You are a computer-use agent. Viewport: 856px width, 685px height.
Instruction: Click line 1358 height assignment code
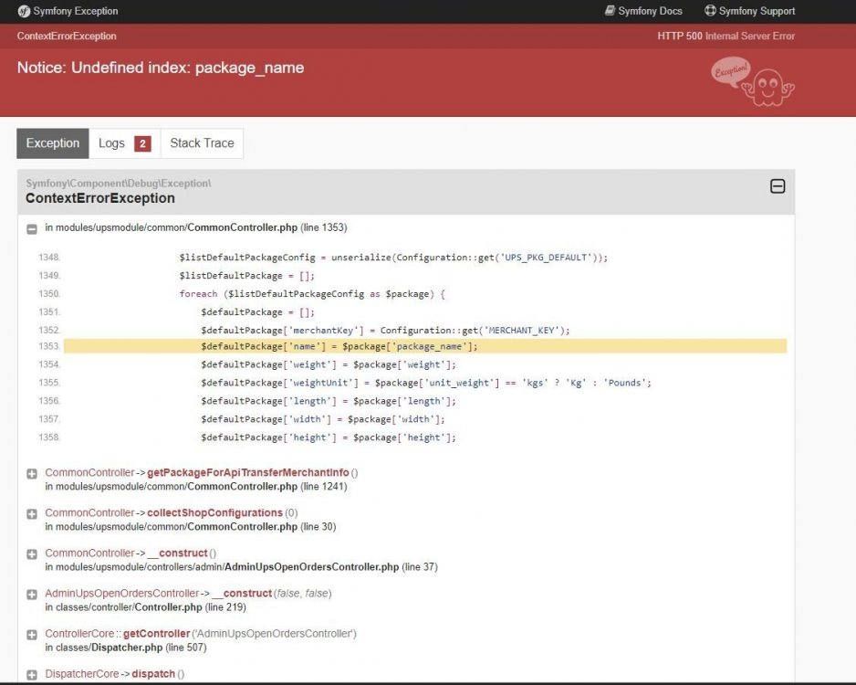click(x=329, y=437)
